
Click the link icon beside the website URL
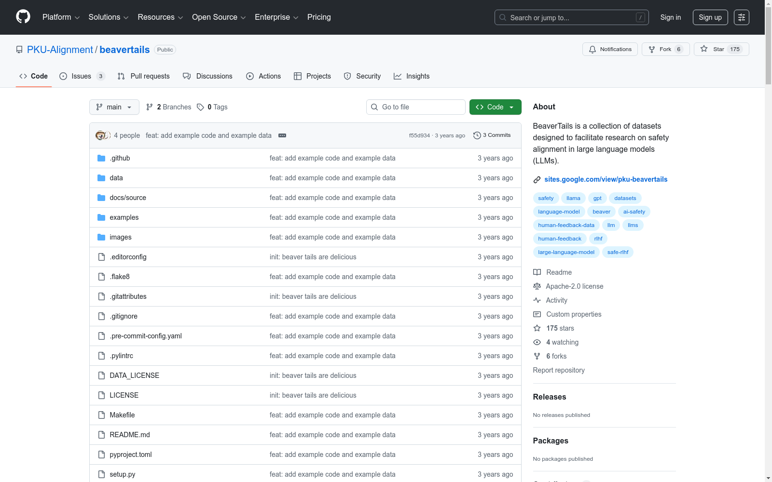point(537,180)
